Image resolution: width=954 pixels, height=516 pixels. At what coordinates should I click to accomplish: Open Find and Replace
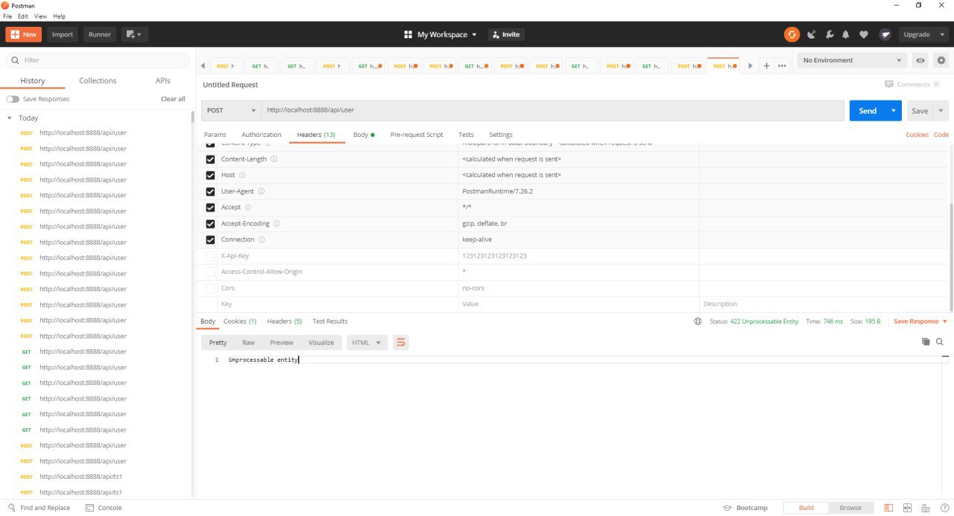click(x=39, y=508)
